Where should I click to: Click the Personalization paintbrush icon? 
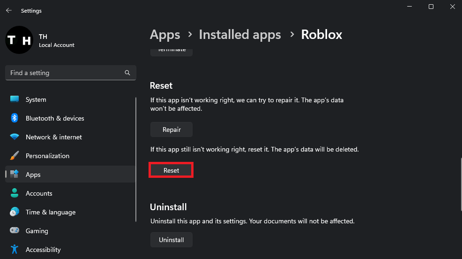[15, 155]
